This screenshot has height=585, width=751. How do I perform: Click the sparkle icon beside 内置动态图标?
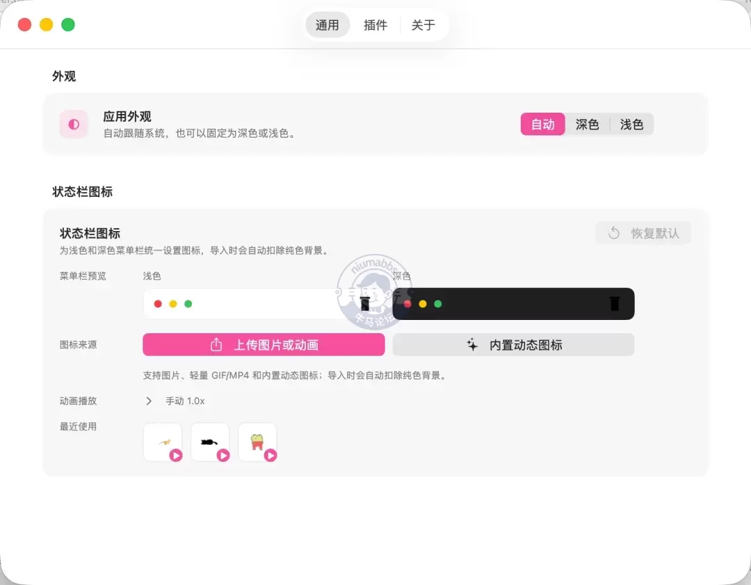point(472,344)
